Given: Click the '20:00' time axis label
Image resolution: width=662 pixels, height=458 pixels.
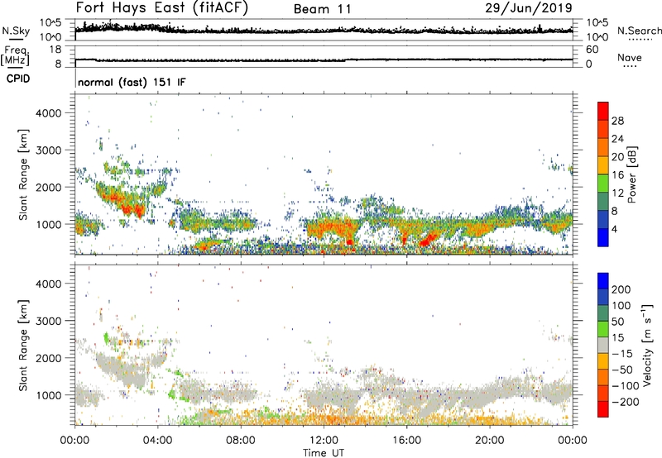Looking at the screenshot, I should point(489,441).
